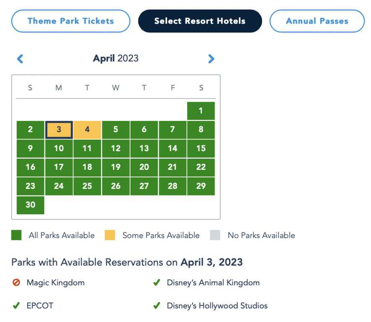Click Magic Kingdom unavailable icon
Image resolution: width=371 pixels, height=322 pixels.
click(x=16, y=283)
